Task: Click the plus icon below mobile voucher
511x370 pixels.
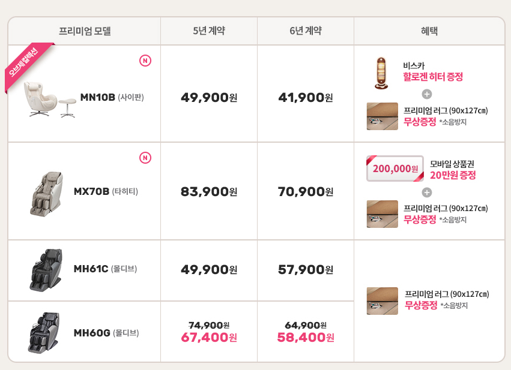Action: 427,192
